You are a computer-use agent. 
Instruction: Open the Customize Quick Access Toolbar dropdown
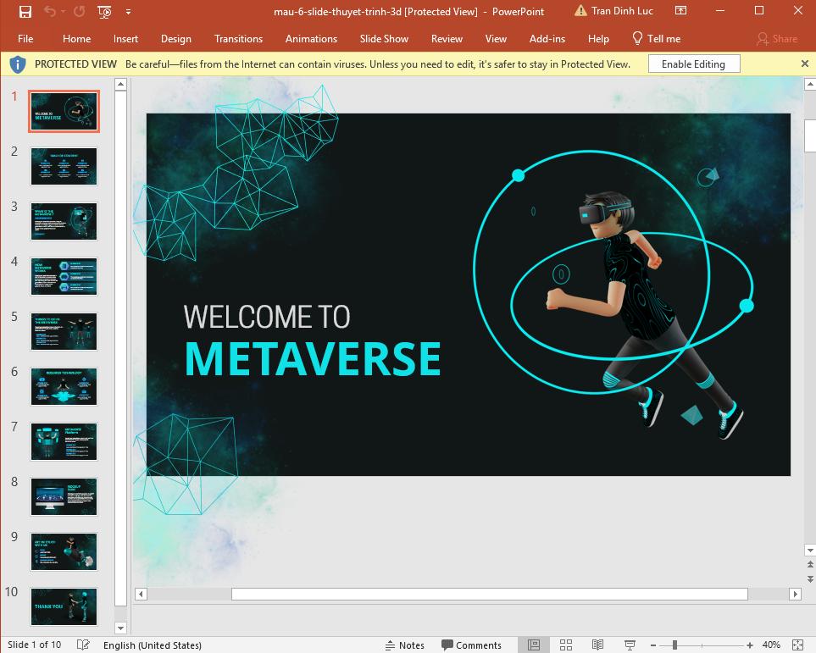(129, 12)
